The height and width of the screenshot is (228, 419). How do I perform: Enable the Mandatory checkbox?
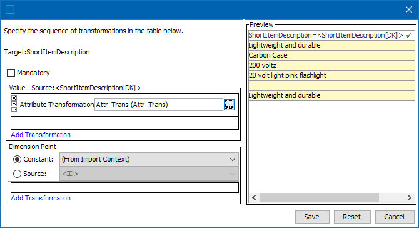pos(11,73)
